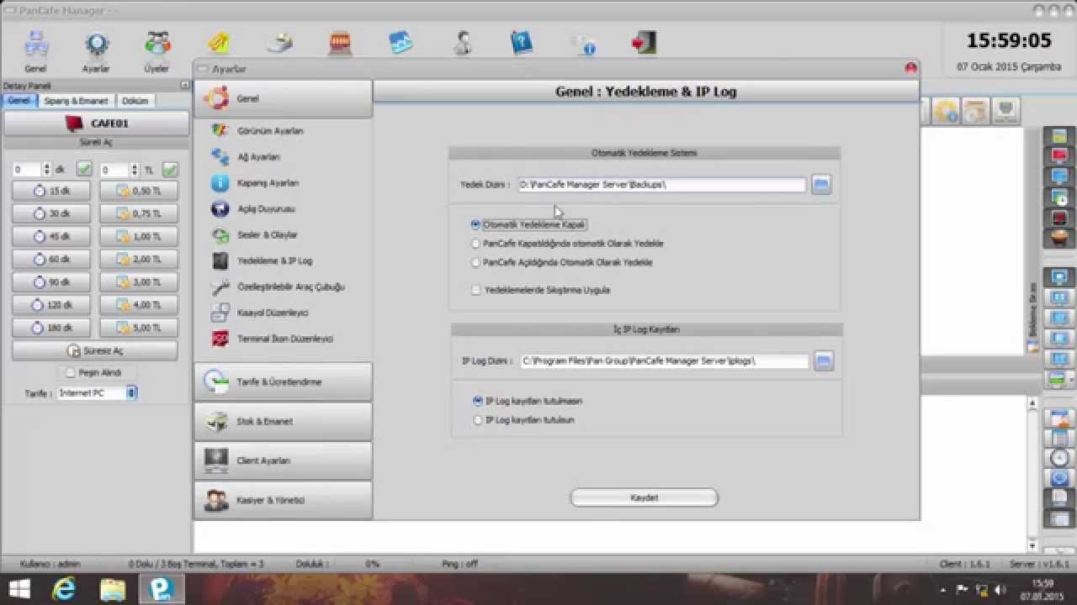1077x605 pixels.
Task: Open File Explorer from taskbar
Action: pyautogui.click(x=113, y=589)
